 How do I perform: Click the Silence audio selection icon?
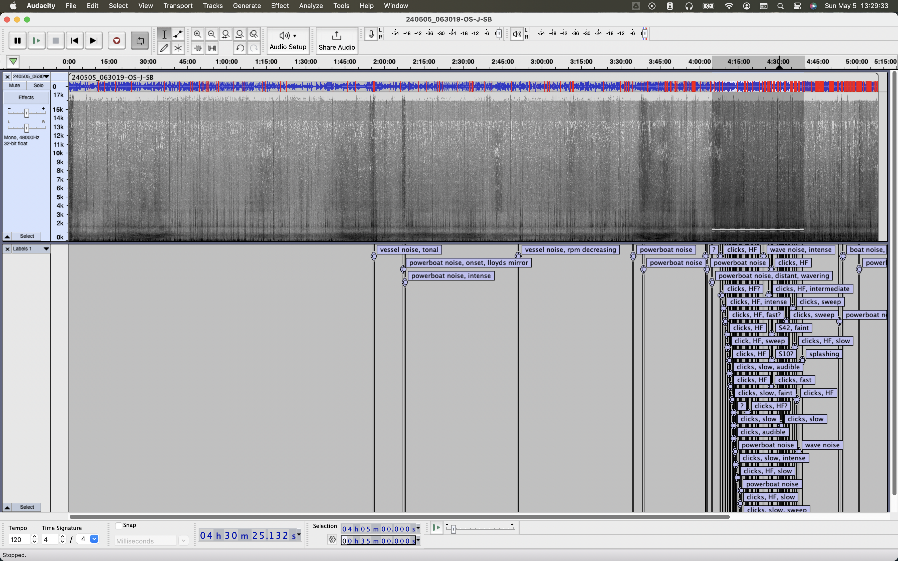[x=212, y=48]
